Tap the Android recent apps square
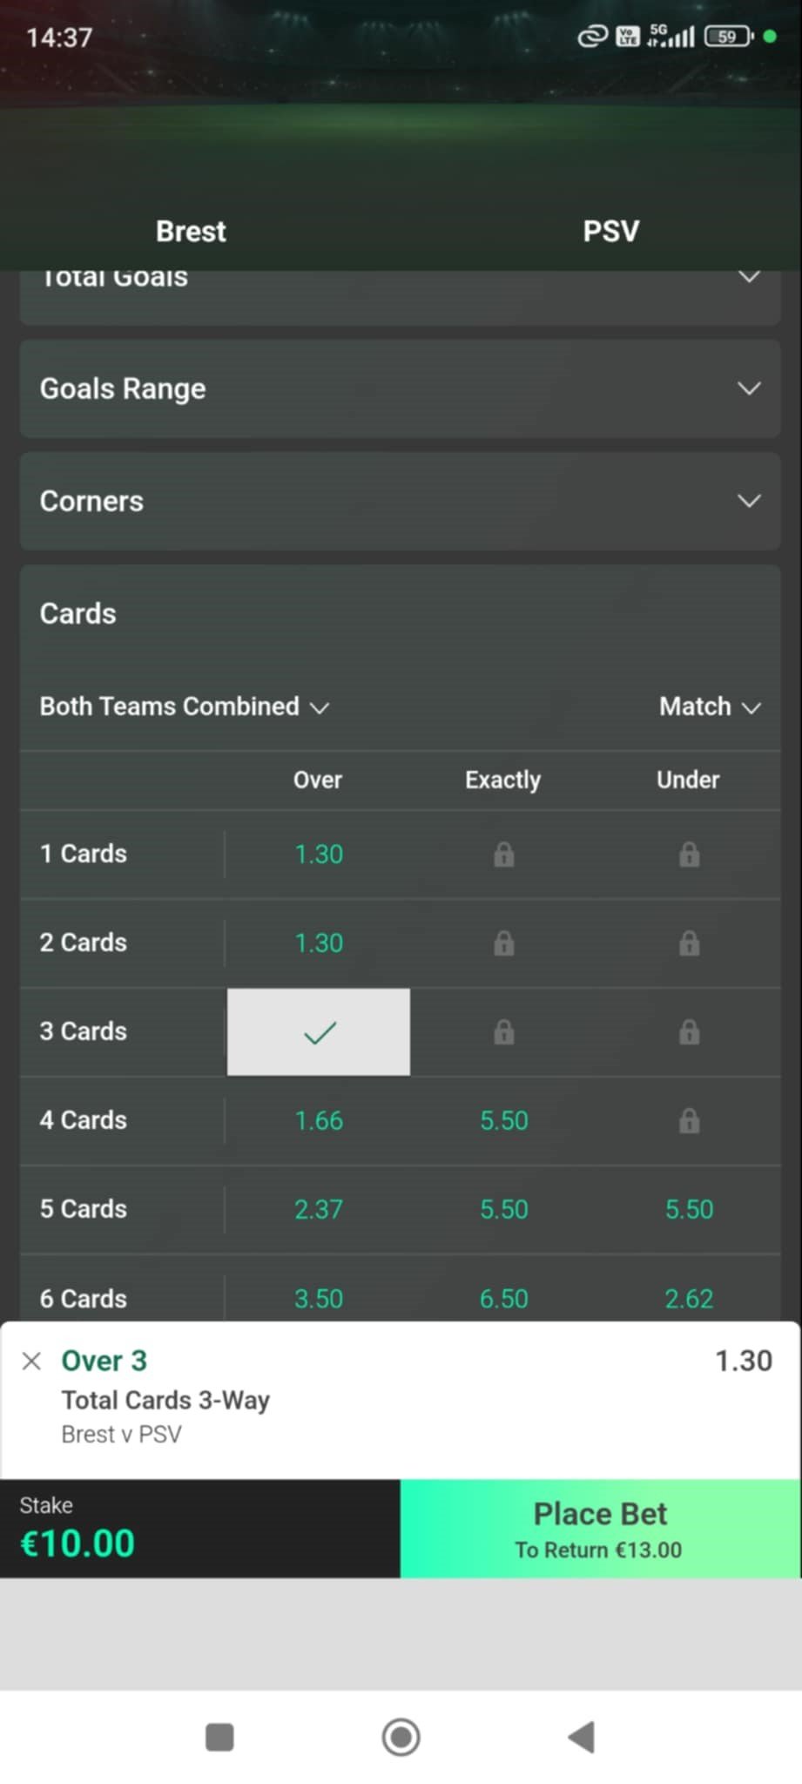The height and width of the screenshot is (1784, 802). tap(219, 1736)
